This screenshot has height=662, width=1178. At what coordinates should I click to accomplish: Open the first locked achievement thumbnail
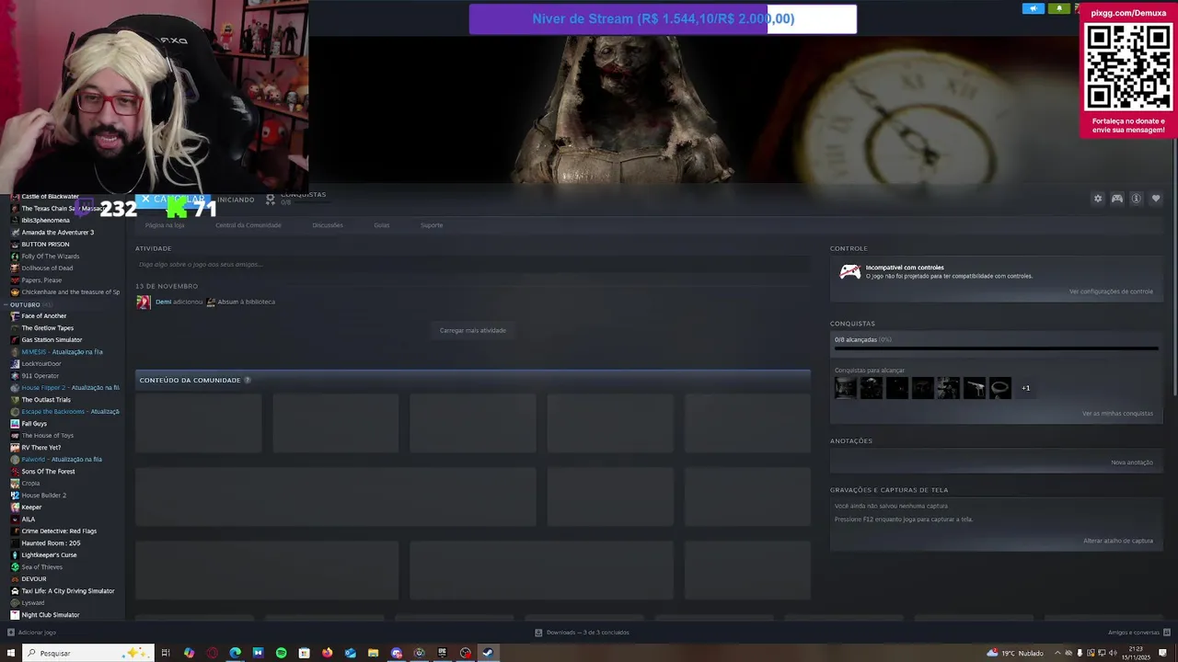pos(845,388)
